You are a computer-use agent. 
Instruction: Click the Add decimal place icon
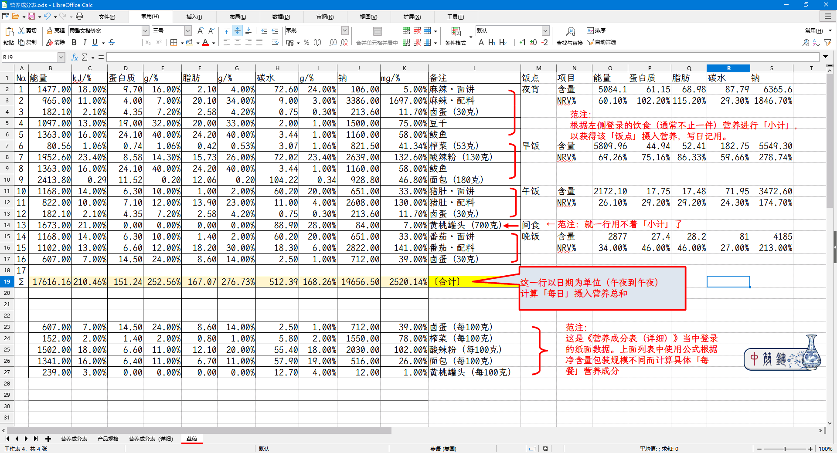(x=333, y=42)
